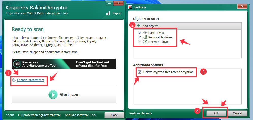Open the Report link
This screenshot has width=253, height=120.
pyautogui.click(x=117, y=13)
